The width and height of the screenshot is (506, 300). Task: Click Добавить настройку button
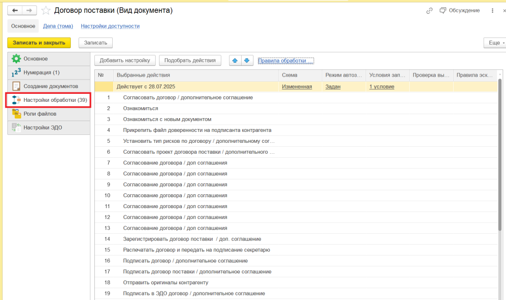tap(125, 60)
